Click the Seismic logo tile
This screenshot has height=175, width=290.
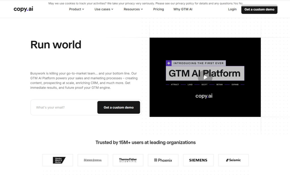233,160
